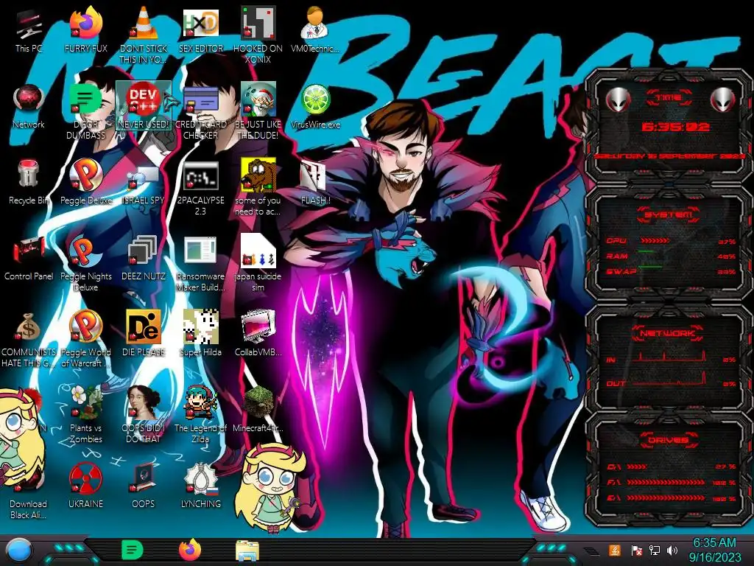Image resolution: width=754 pixels, height=566 pixels.
Task: Open the Control Panel icon
Action: tap(29, 259)
